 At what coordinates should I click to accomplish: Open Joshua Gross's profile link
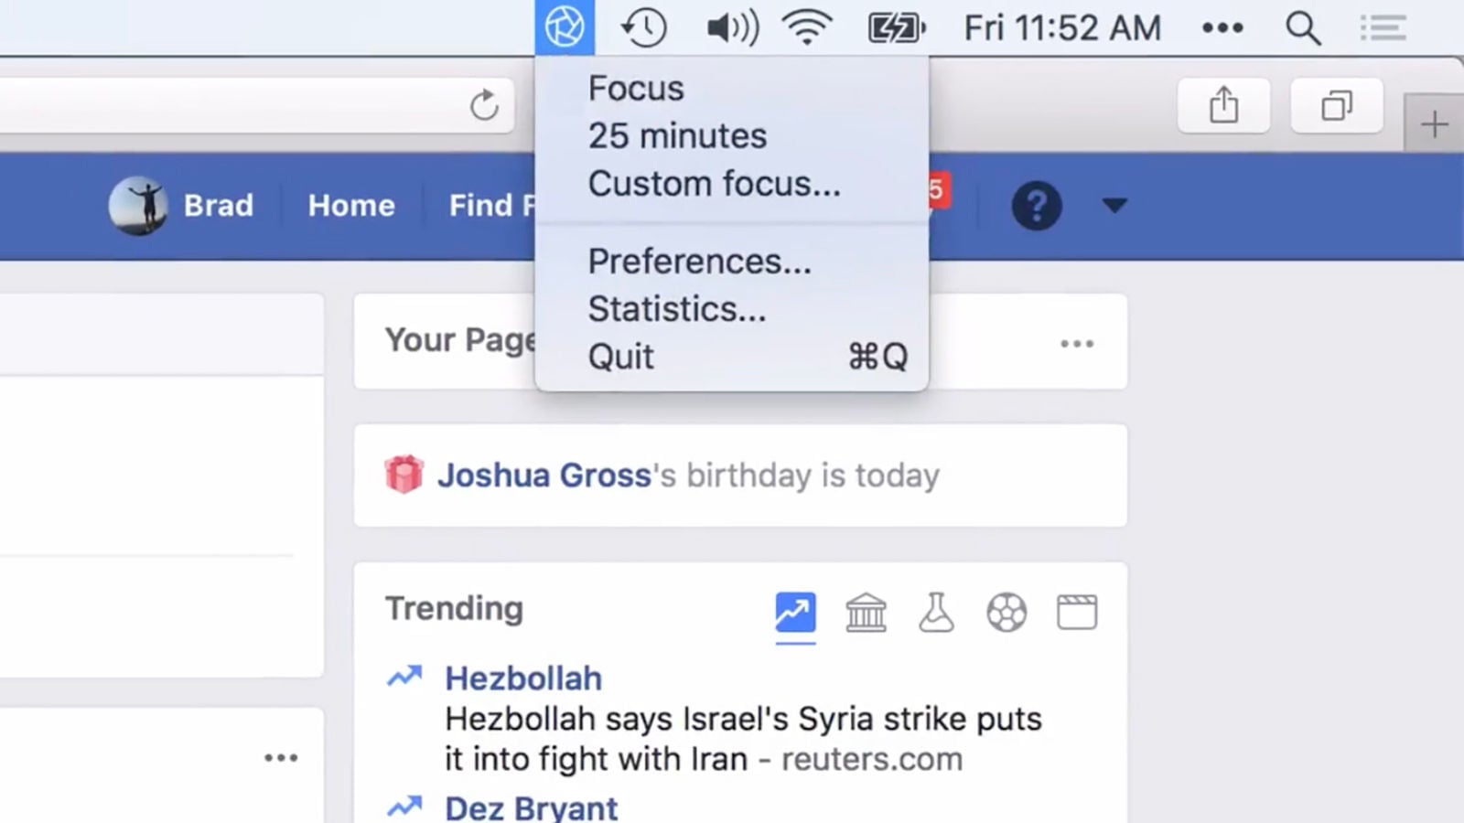[544, 476]
